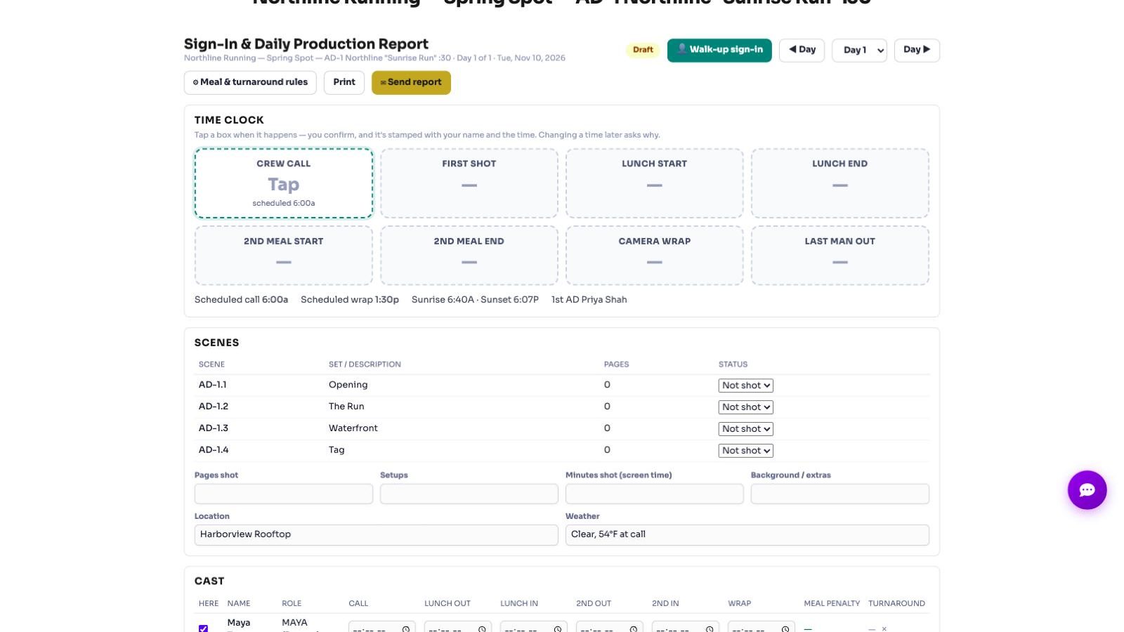
Task: Tap the Camera Wrap box
Action: (655, 255)
